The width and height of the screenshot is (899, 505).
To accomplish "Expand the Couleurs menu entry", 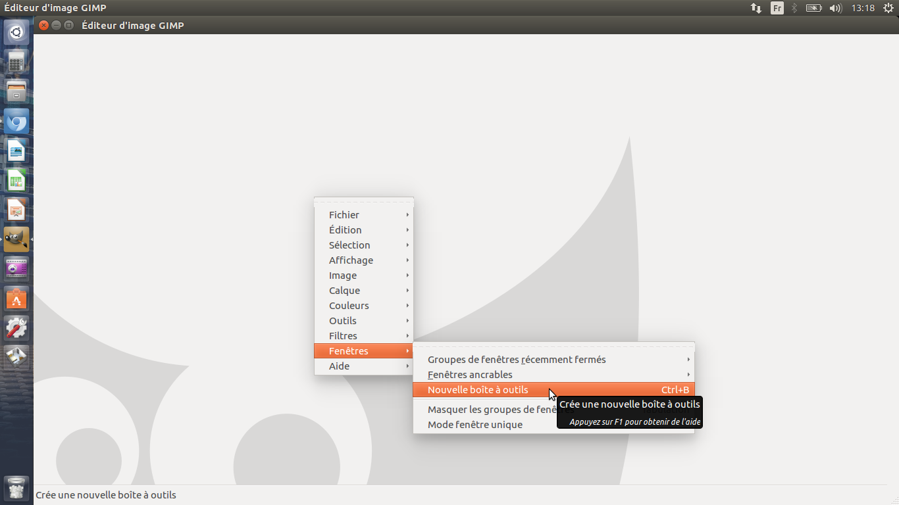I will 364,306.
